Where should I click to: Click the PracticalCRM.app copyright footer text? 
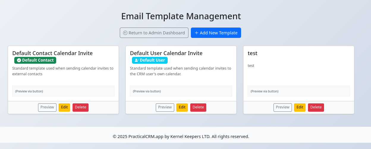point(181,137)
